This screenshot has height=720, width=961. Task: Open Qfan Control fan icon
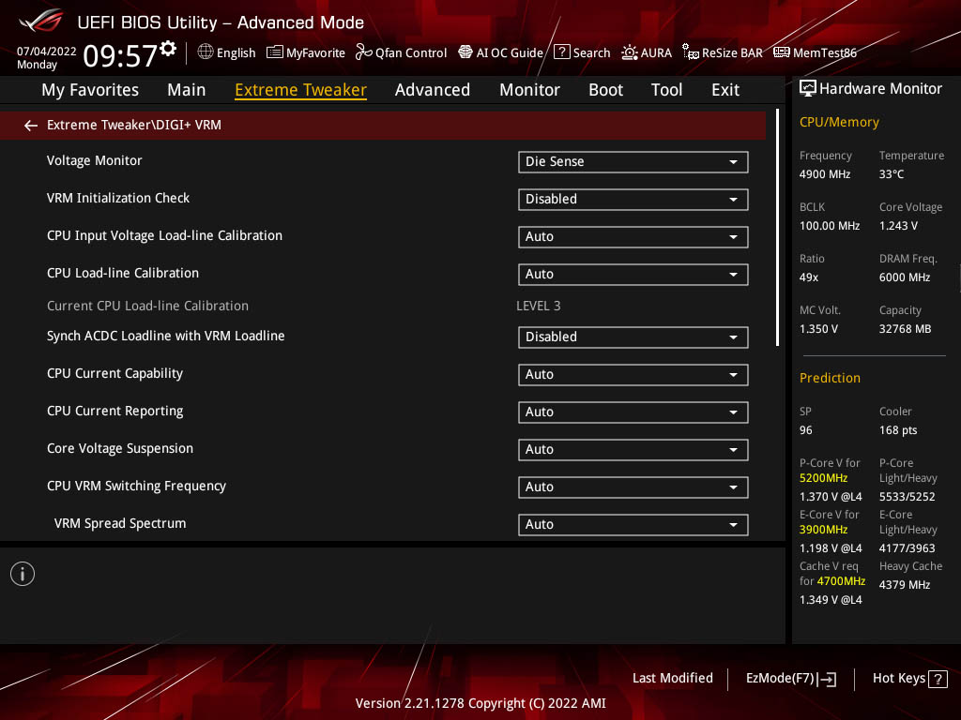pyautogui.click(x=364, y=52)
